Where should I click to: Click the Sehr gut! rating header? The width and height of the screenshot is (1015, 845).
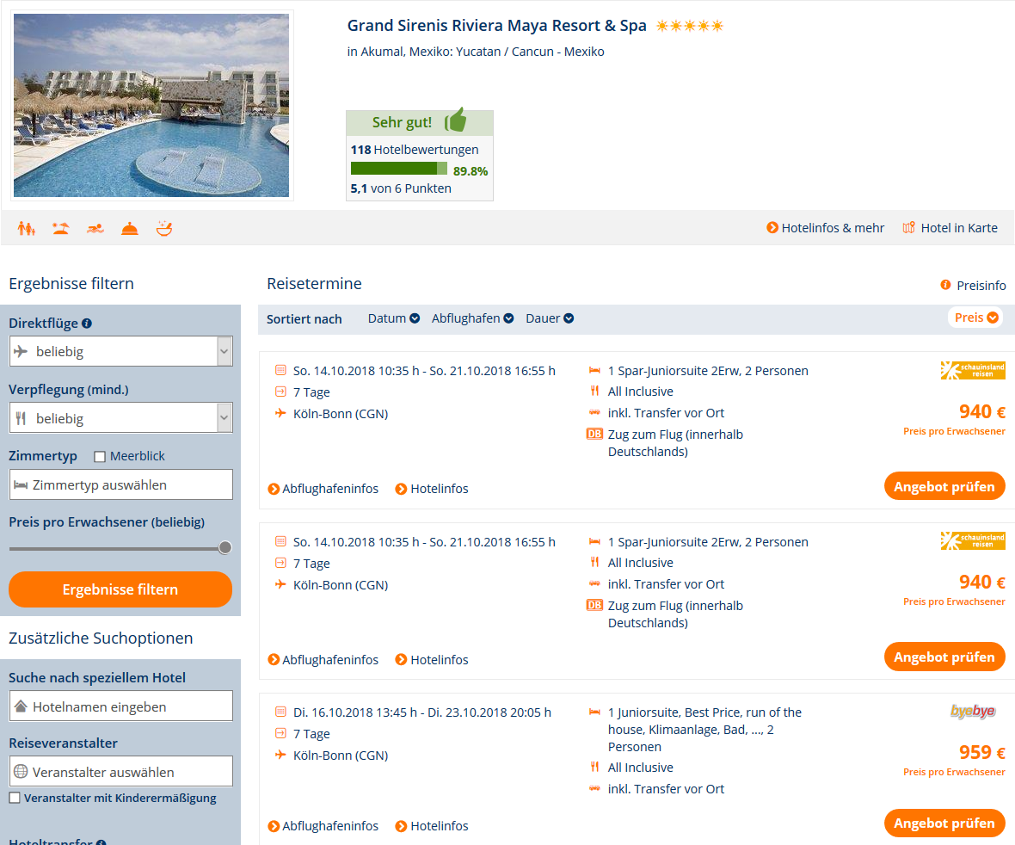point(420,122)
